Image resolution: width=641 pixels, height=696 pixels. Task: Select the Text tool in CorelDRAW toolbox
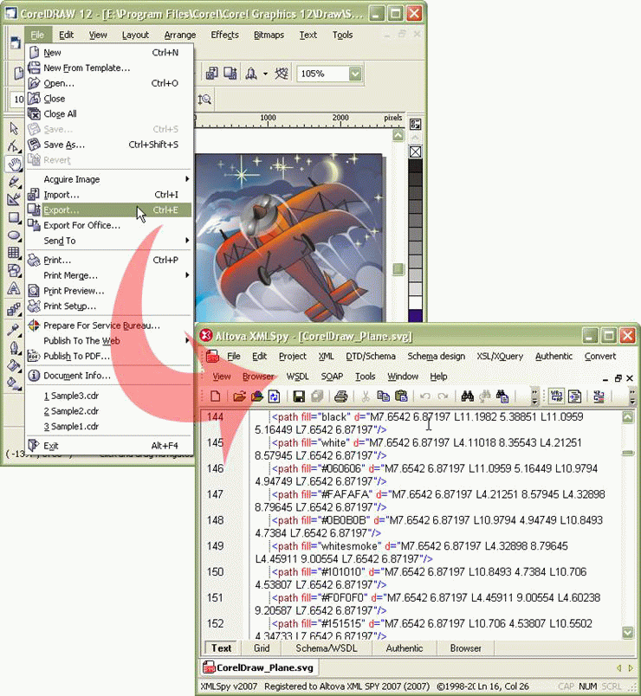click(14, 288)
